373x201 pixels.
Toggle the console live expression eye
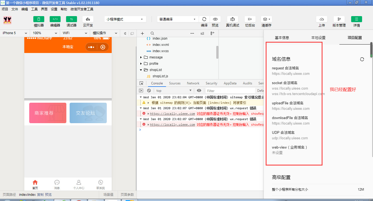point(199,91)
